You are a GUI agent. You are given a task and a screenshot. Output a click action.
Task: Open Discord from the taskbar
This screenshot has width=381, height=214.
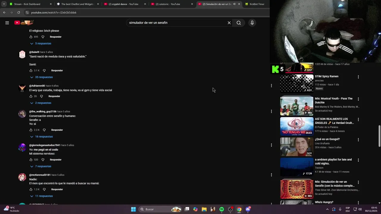pyautogui.click(x=248, y=209)
